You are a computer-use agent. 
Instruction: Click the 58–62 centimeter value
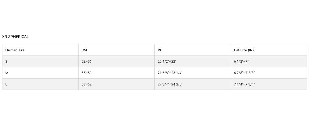(87, 84)
